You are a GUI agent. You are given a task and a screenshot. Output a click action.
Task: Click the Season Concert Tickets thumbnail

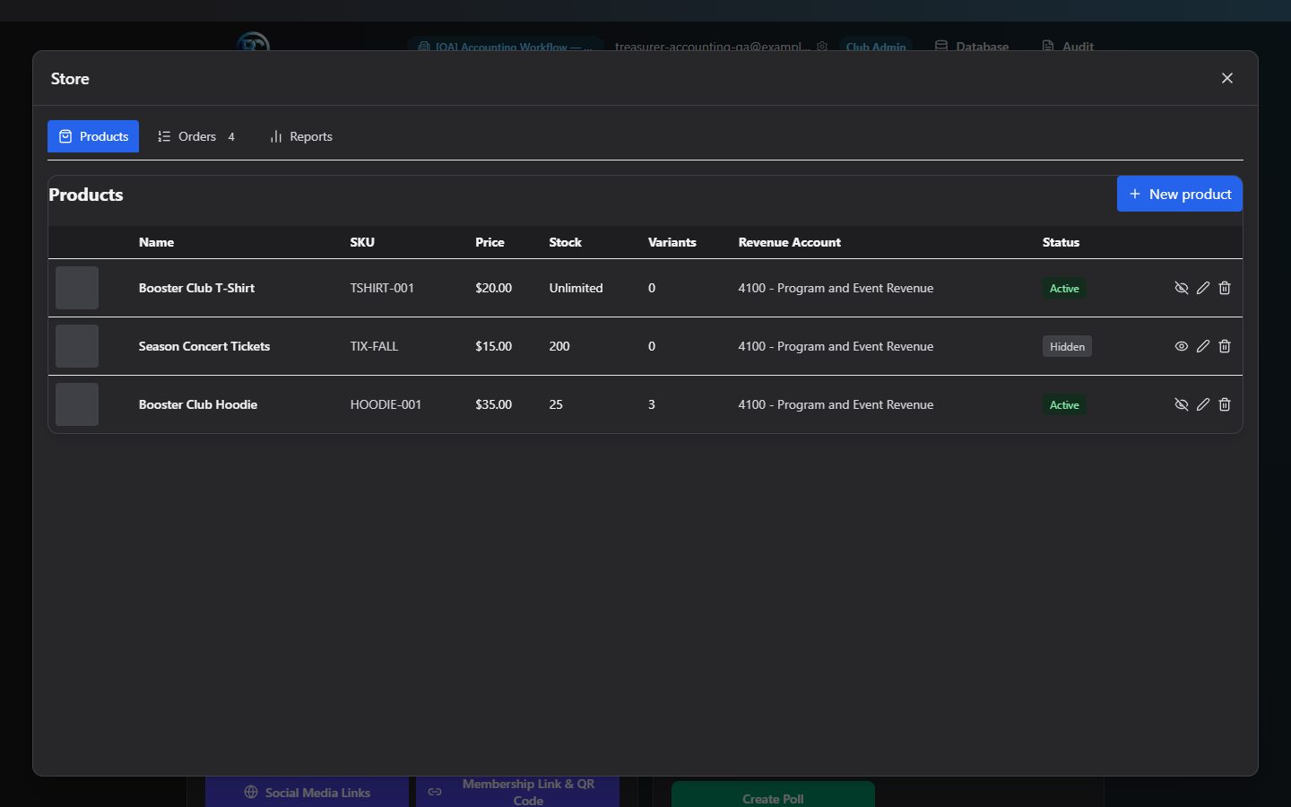coord(77,346)
